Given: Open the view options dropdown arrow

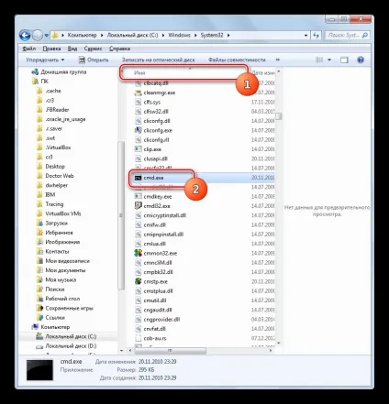Looking at the screenshot, I should [329, 60].
